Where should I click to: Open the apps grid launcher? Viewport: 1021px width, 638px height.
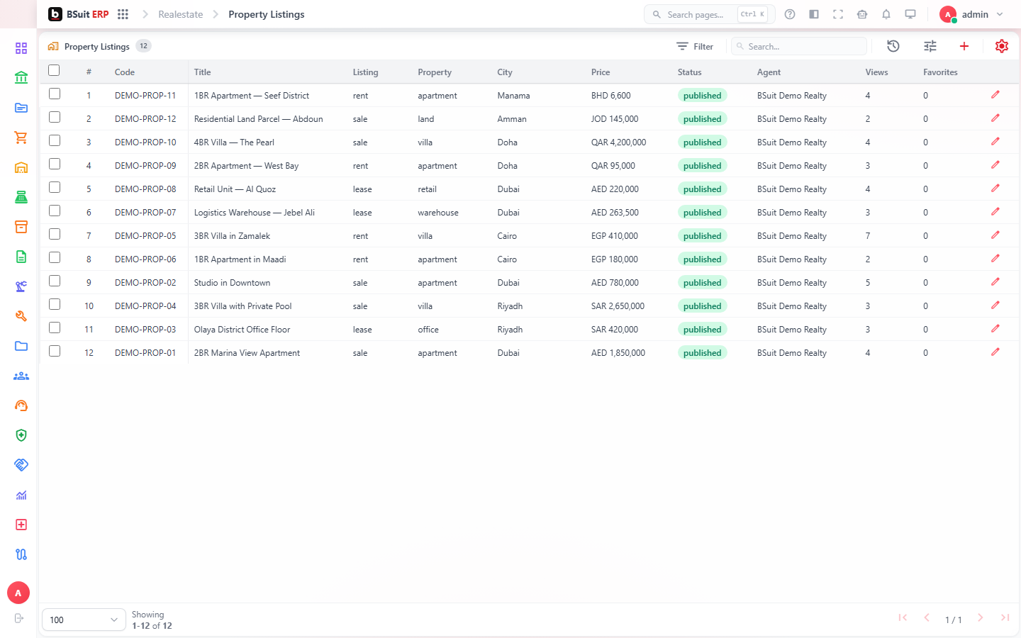pos(123,14)
